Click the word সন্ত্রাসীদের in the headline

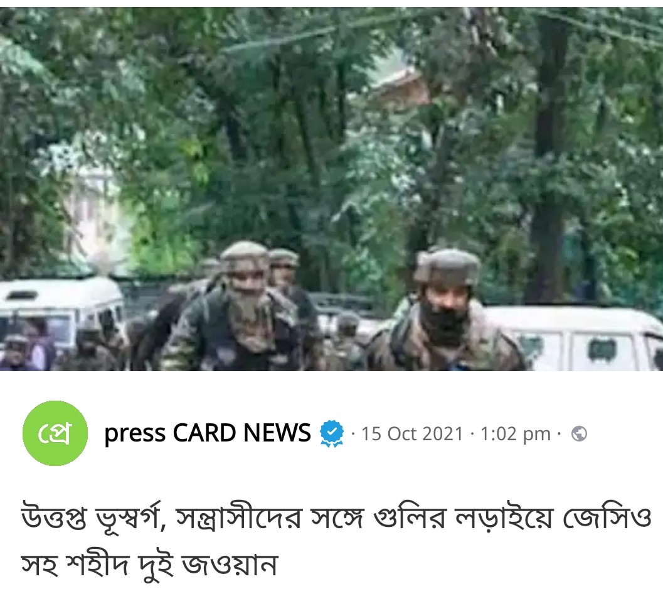[238, 519]
